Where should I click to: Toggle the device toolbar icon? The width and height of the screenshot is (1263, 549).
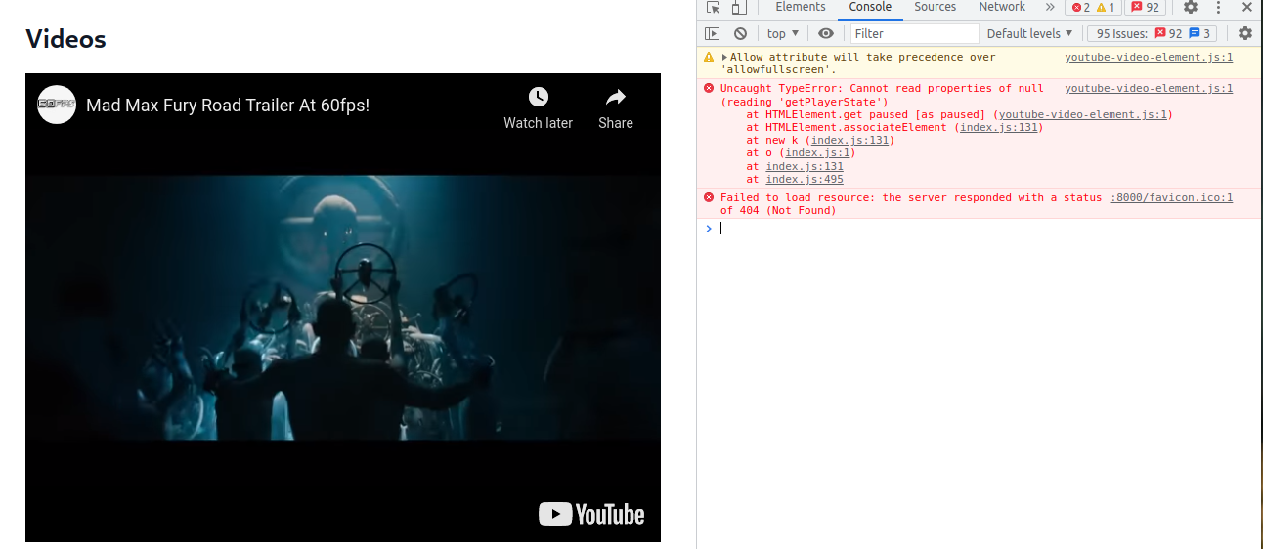[x=739, y=7]
